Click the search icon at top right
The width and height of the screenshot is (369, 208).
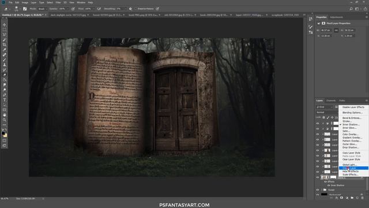351,9
